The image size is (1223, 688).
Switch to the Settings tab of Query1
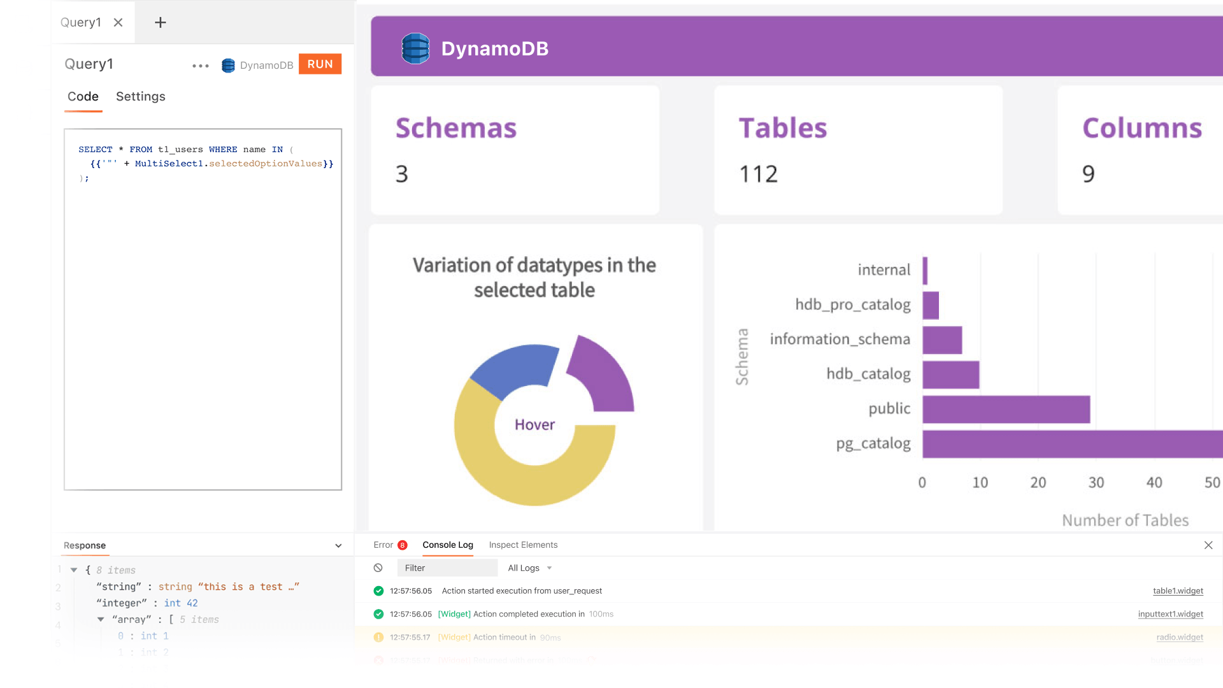[x=140, y=97]
